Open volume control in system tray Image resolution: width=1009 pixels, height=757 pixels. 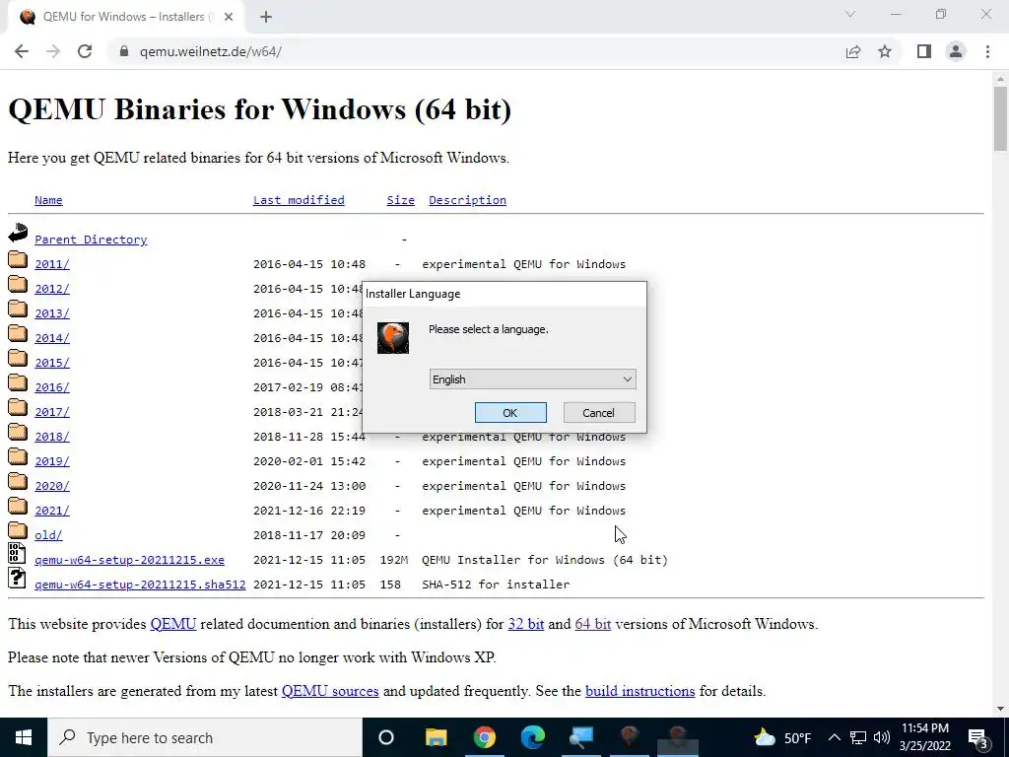tap(882, 737)
